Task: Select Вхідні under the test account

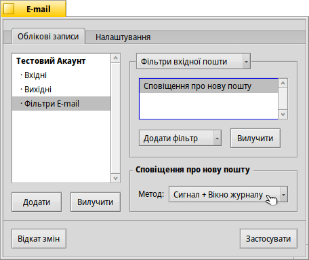Action: (61, 75)
